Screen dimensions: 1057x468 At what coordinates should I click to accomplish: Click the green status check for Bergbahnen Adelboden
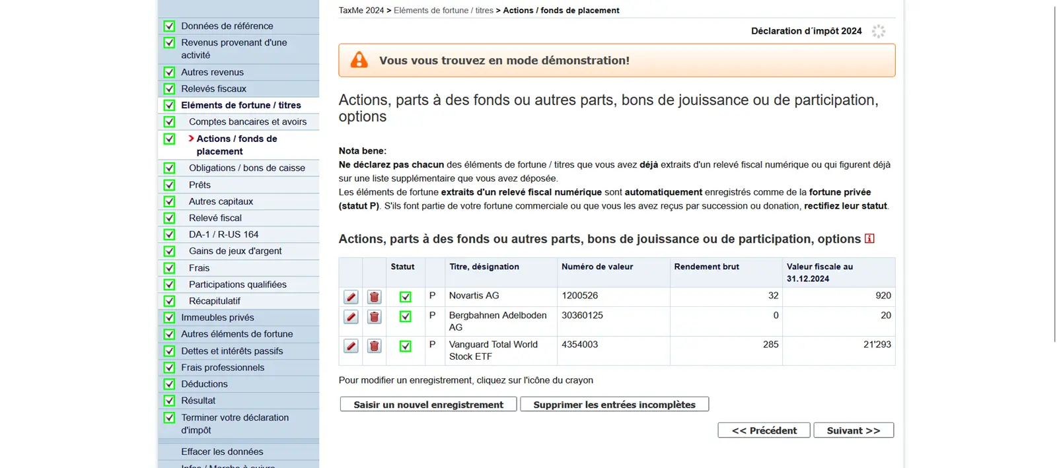tap(405, 317)
